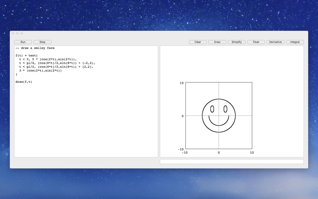Screen dimensions: 318x199
Task: Click the right eye of the smiley plot
Action: click(225, 109)
